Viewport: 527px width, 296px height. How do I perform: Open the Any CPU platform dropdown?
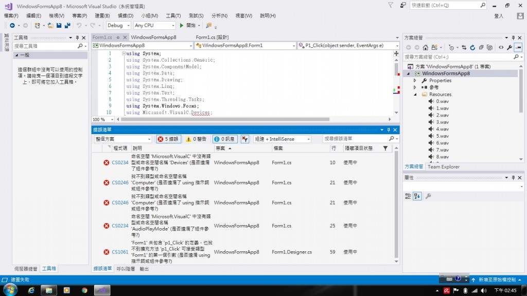[154, 26]
